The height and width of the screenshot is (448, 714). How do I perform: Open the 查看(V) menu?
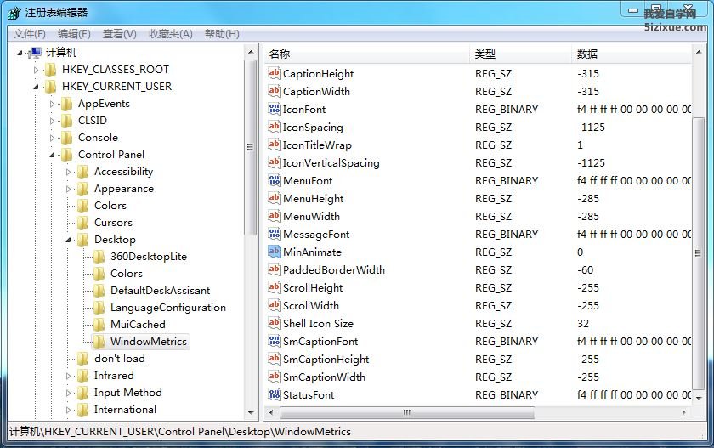click(x=119, y=34)
